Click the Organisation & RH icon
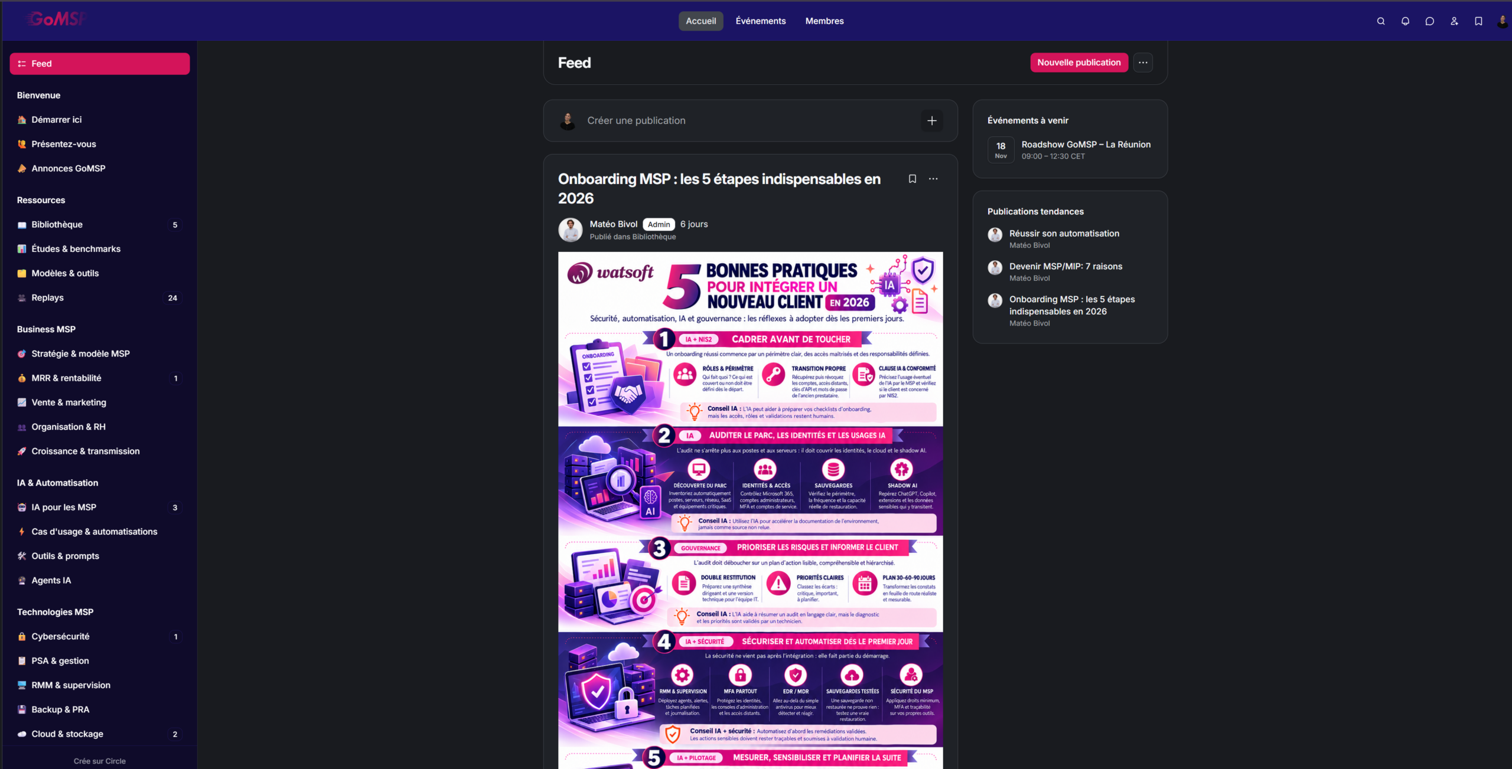The height and width of the screenshot is (769, 1512). coord(22,427)
